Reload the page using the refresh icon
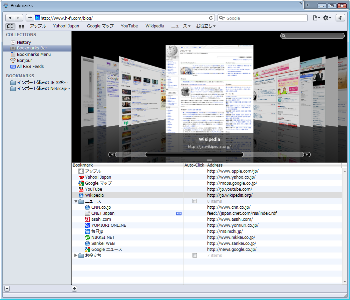The width and height of the screenshot is (350, 300). (211, 18)
